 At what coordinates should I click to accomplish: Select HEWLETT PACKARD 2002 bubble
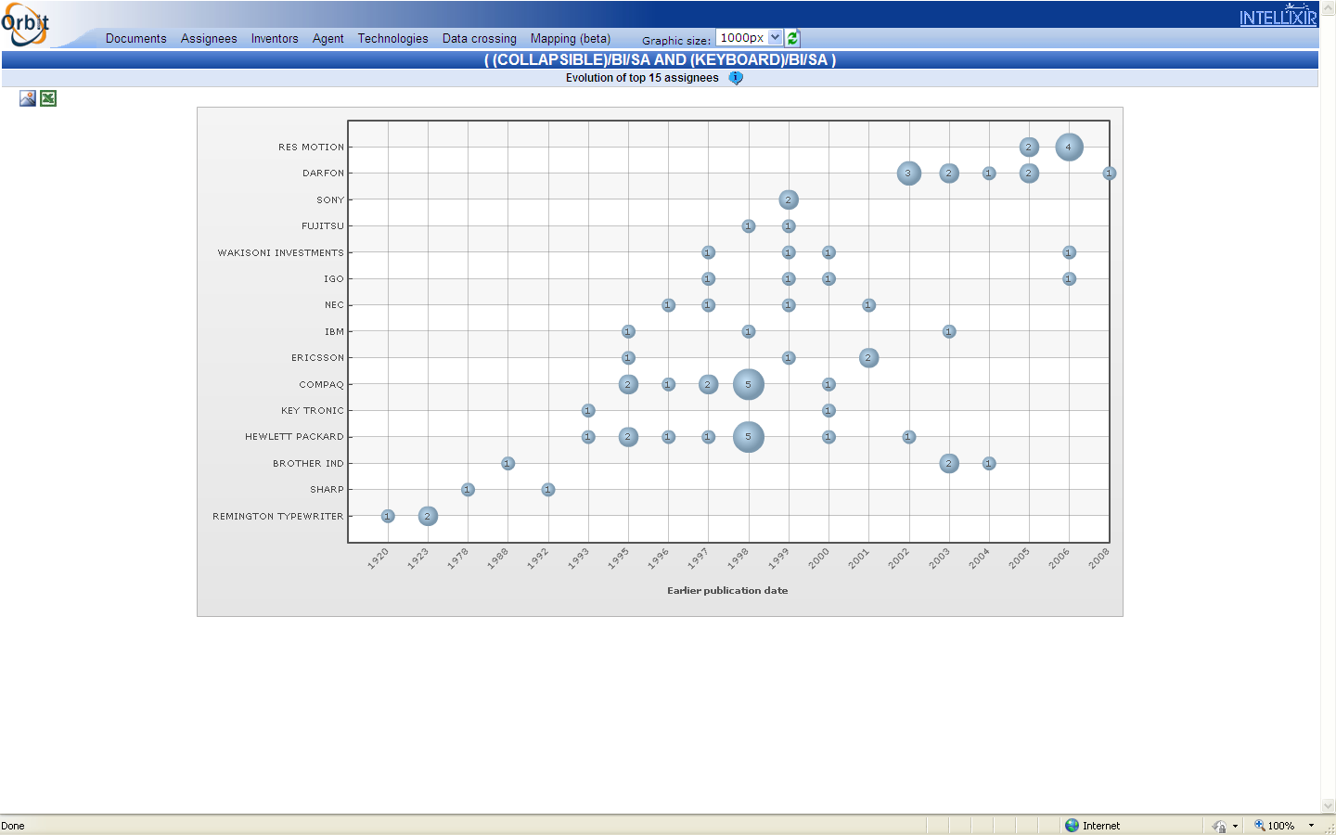tap(909, 437)
